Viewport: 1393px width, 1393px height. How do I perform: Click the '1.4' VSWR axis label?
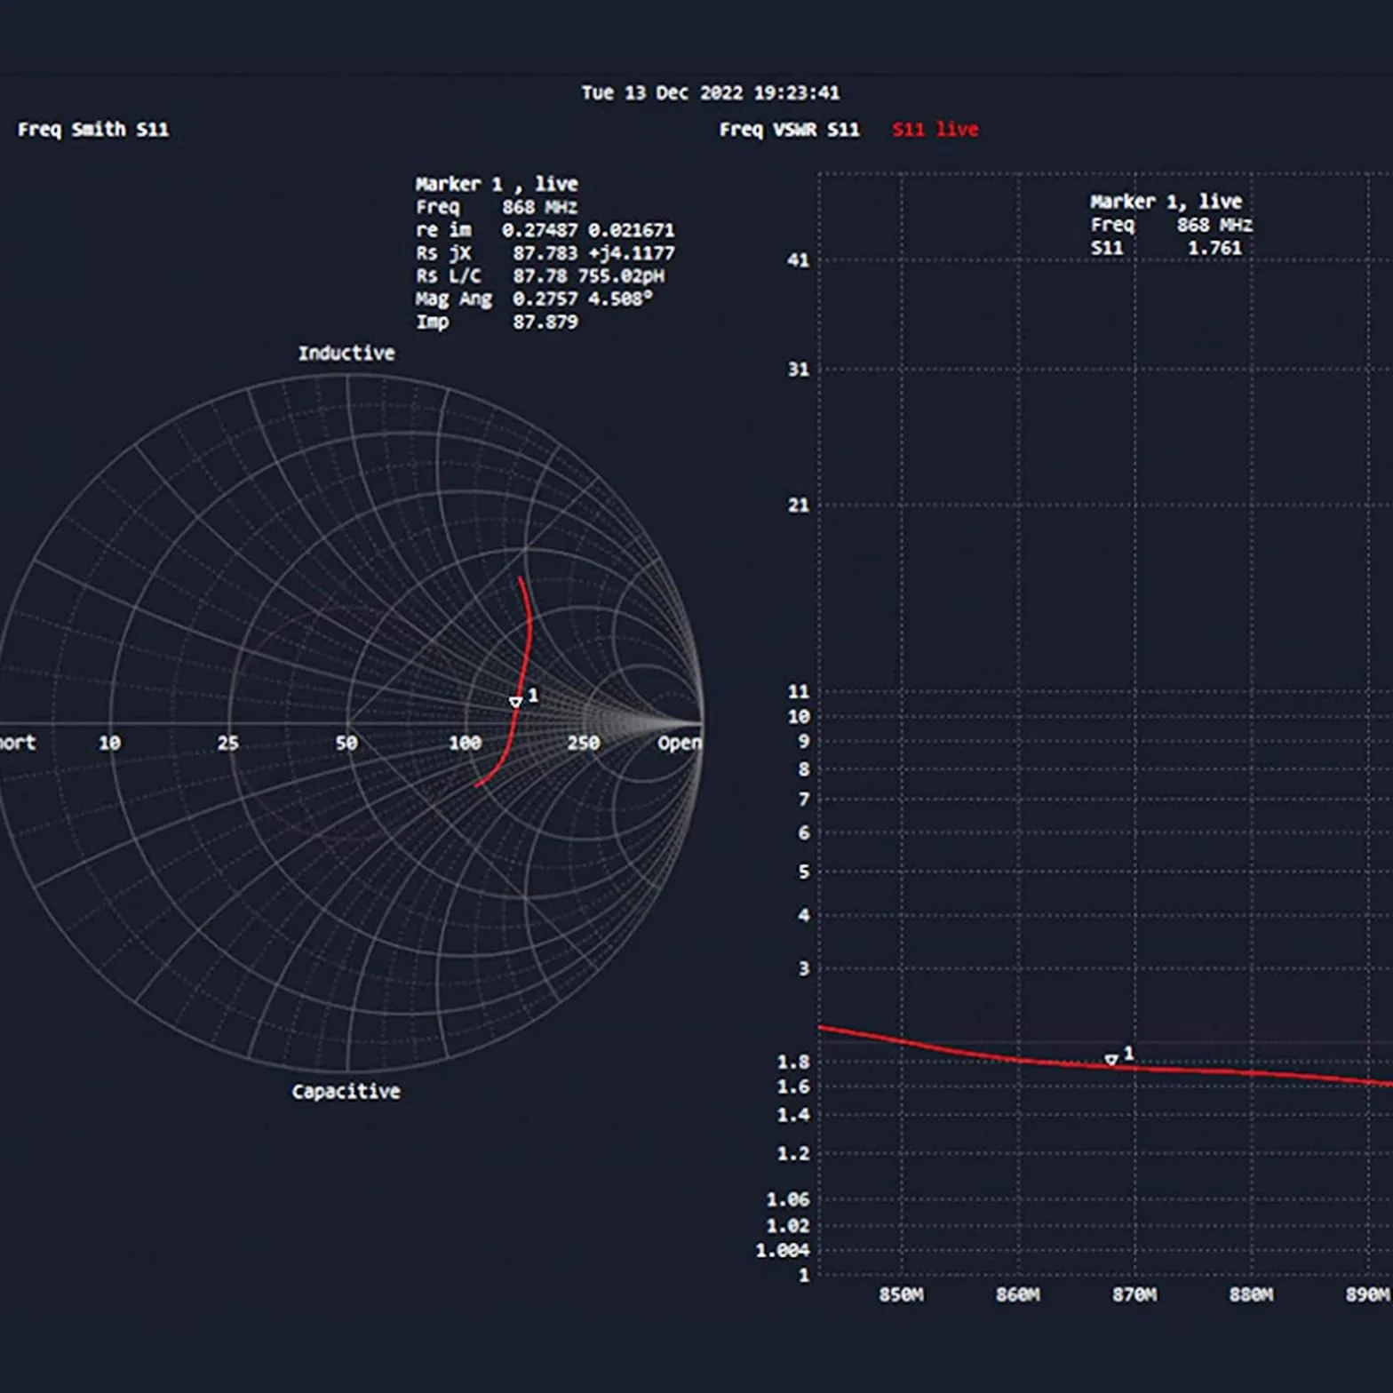793,1115
